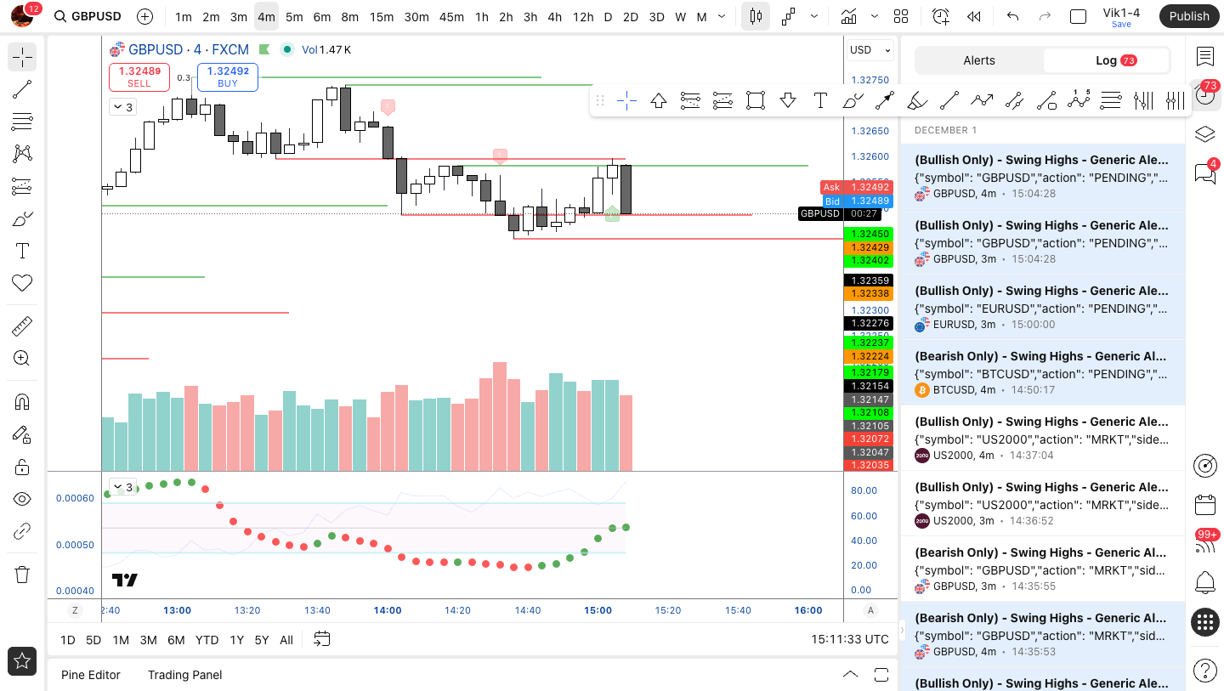The width and height of the screenshot is (1224, 691).
Task: Toggle lock all drawings padlock
Action: 22,467
